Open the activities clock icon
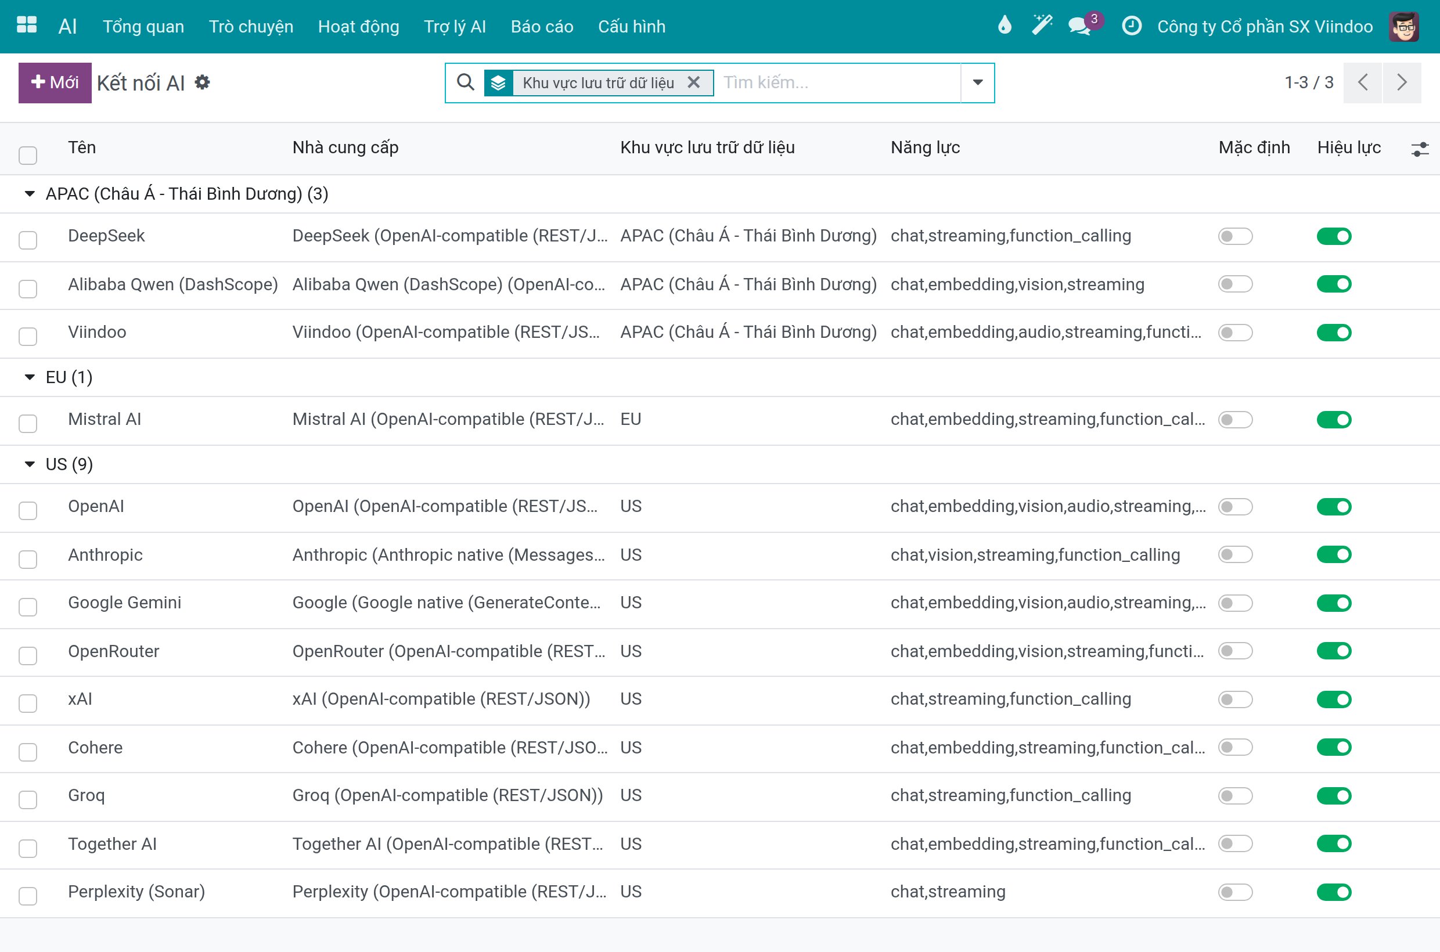The height and width of the screenshot is (952, 1440). (1132, 26)
